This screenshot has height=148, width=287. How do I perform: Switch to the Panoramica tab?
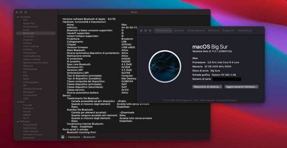(x=164, y=30)
